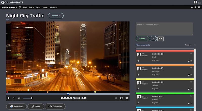The height and width of the screenshot is (111, 202).
Task: Click timecode 00:00:04:07 on Orange comment
Action: (158, 68)
